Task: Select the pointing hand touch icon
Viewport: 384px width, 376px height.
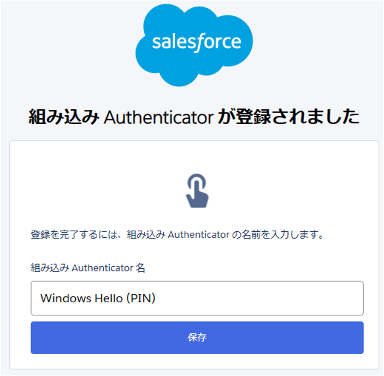Action: pyautogui.click(x=197, y=191)
